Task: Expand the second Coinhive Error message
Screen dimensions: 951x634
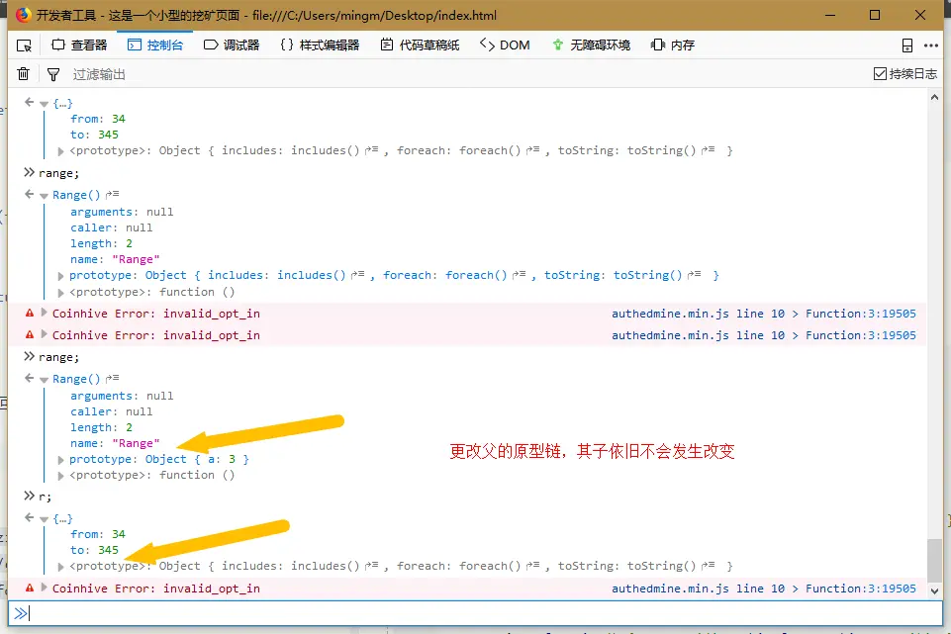Action: click(x=44, y=334)
